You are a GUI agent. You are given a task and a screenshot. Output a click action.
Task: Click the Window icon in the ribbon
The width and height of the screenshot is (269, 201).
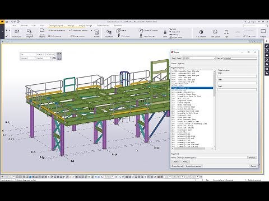click(263, 33)
